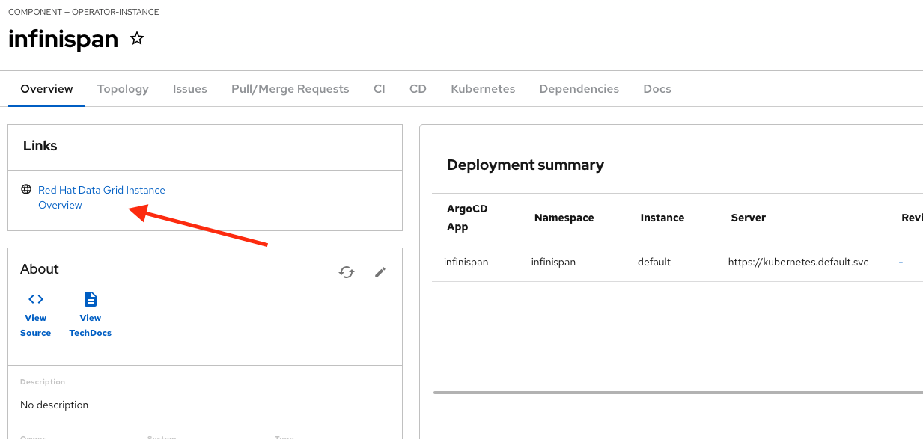Viewport: 923px width, 439px height.
Task: Click the Server column header
Action: click(749, 218)
